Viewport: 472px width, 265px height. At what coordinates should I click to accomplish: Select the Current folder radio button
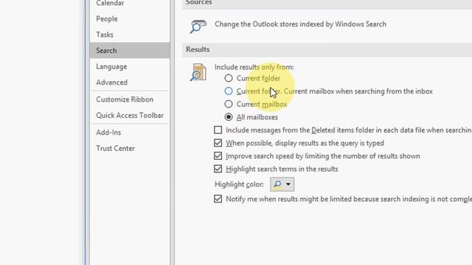point(229,78)
